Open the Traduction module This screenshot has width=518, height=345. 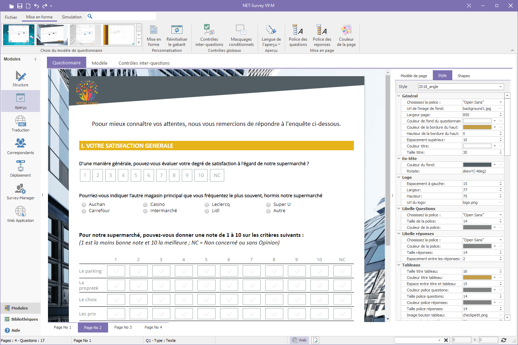21,124
